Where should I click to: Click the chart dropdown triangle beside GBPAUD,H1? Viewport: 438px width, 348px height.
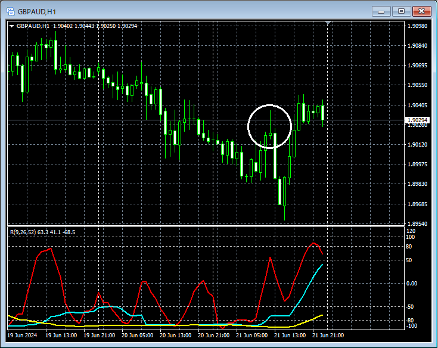[12, 26]
